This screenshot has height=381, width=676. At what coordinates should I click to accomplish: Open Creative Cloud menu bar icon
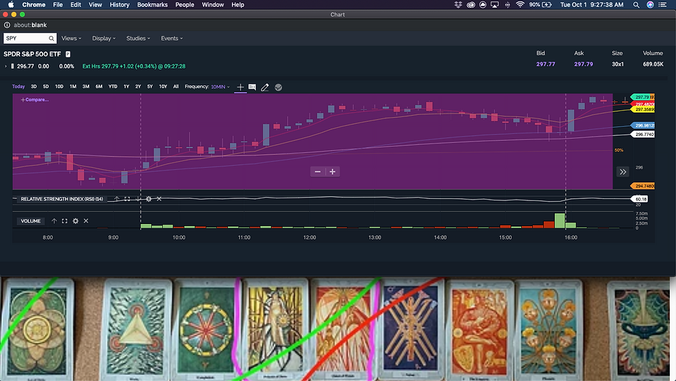(470, 5)
